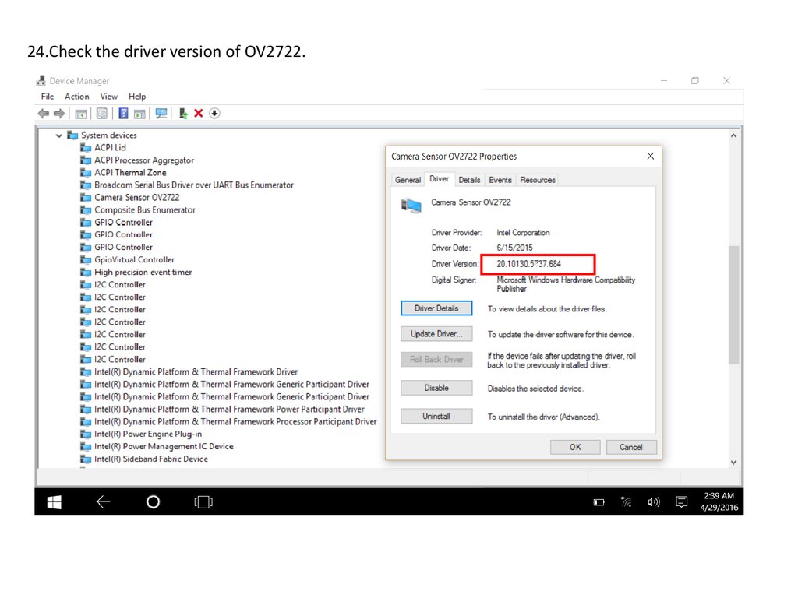The height and width of the screenshot is (598, 798).
Task: Select ACPI Processor Aggregator
Action: point(144,160)
